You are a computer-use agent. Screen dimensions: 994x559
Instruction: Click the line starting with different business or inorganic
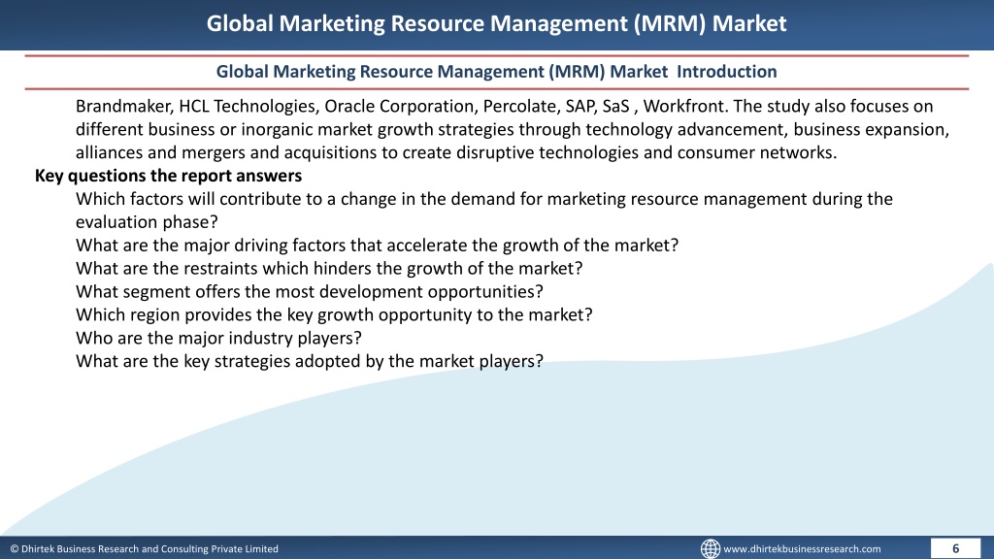[513, 129]
